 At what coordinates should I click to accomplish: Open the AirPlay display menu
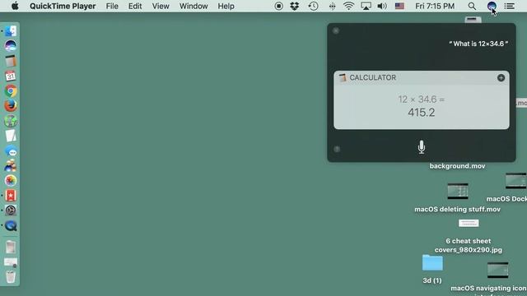click(x=366, y=6)
